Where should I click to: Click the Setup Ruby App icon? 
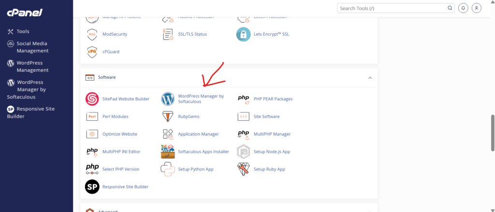point(243,169)
